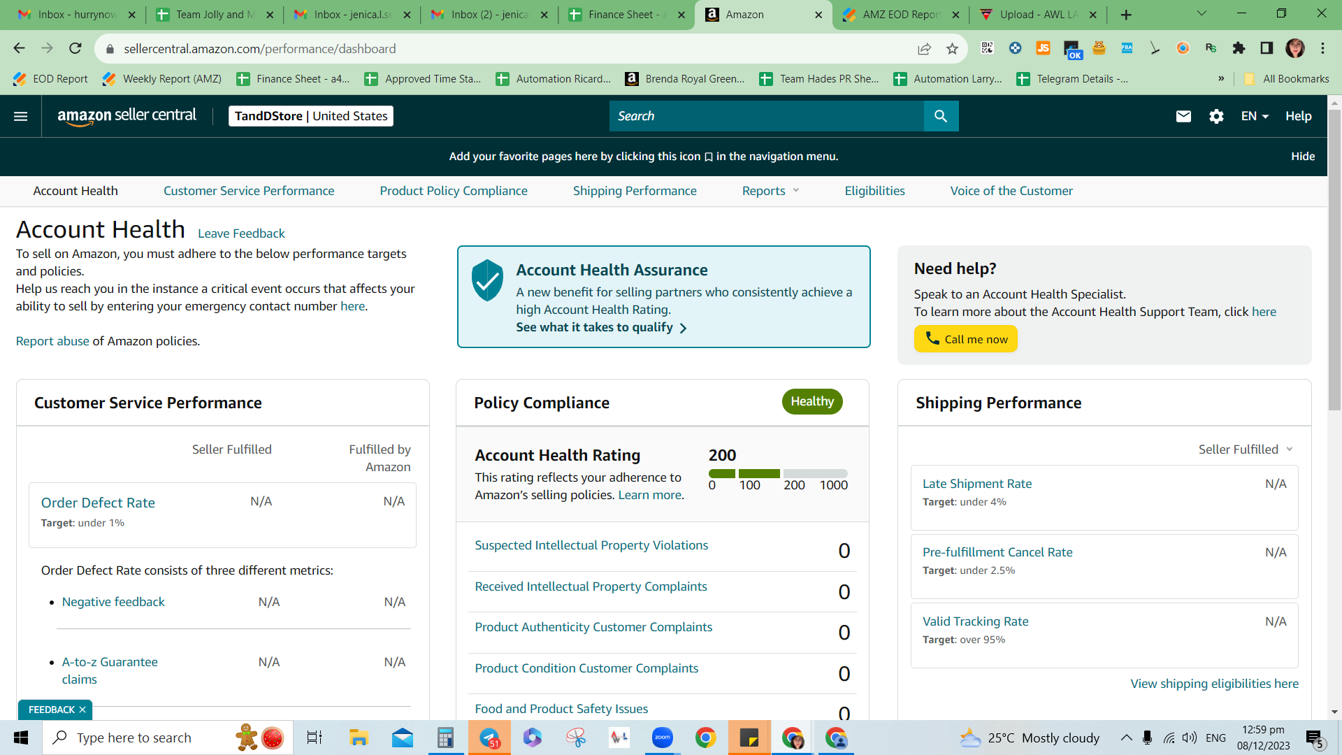1342x755 pixels.
Task: Click the Leave Feedback link
Action: tap(241, 233)
